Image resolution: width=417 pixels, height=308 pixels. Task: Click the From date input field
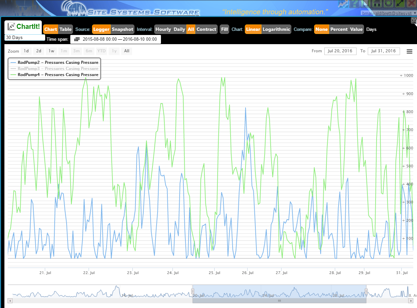point(340,51)
